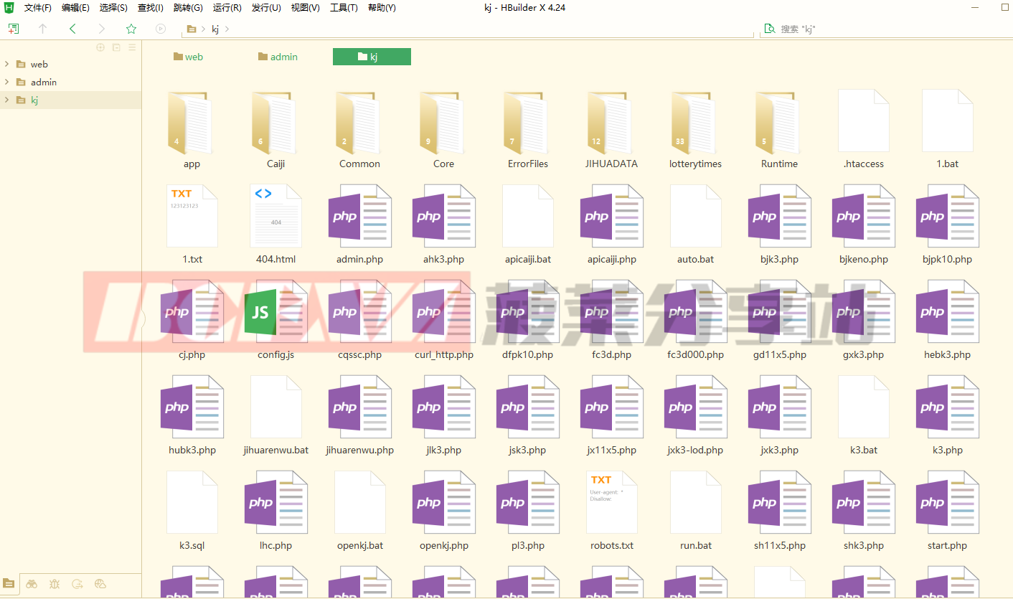Screen dimensions: 1013x599
Task: Click the new file toolbar icon
Action: [13, 29]
